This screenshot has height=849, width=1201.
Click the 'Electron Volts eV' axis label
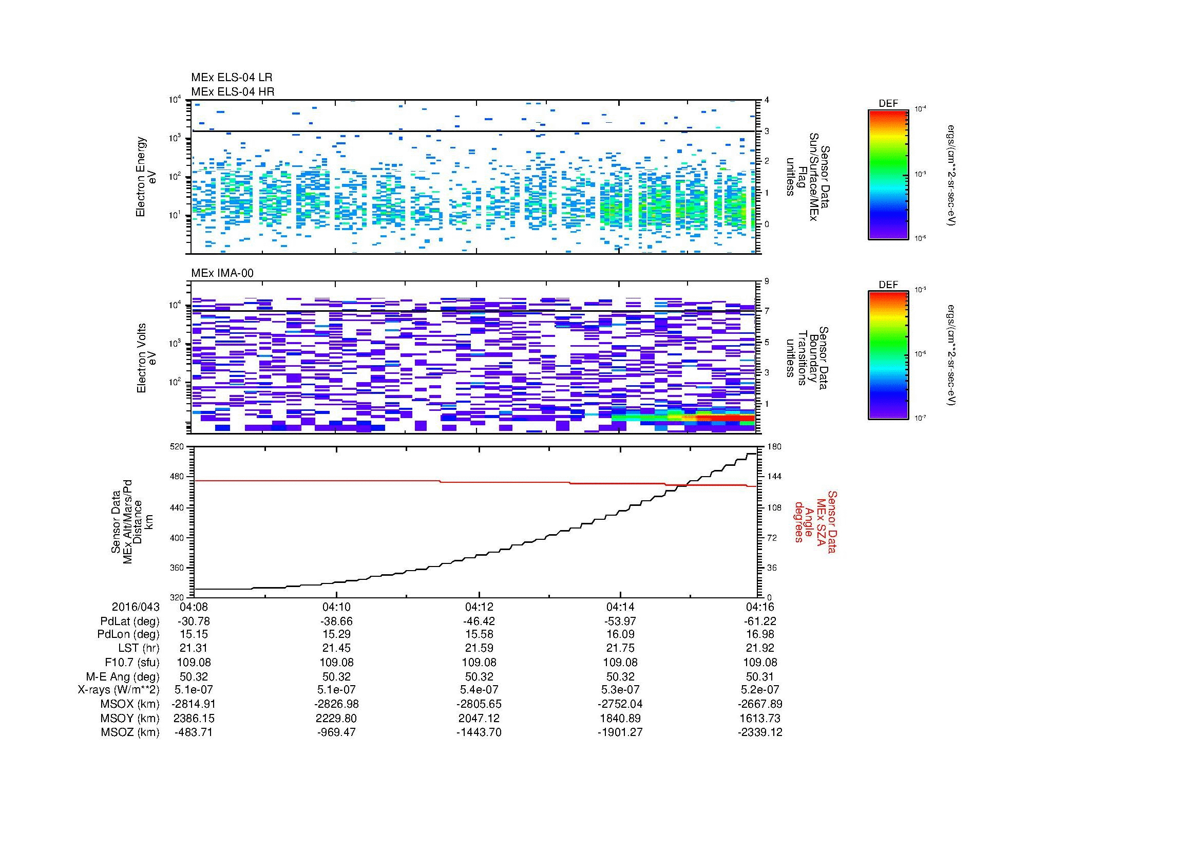[x=146, y=359]
